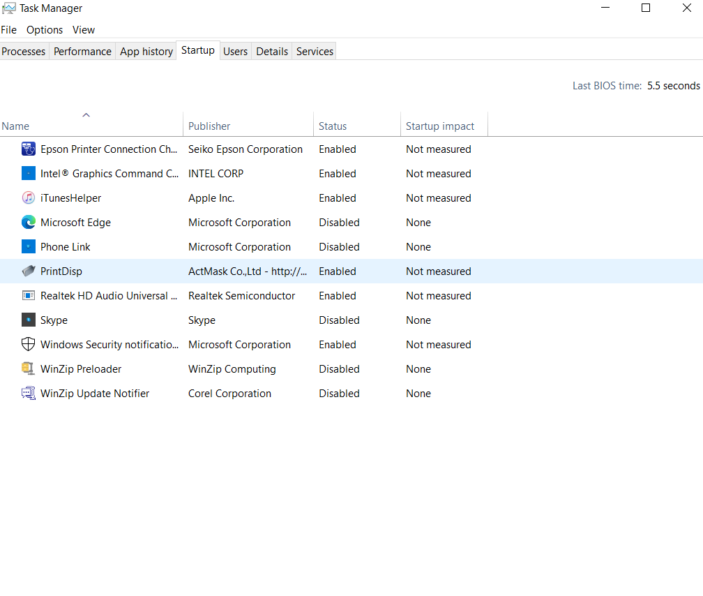Screen dimensions: 703x596
Task: Click the iTunesHelper icon
Action: (28, 198)
